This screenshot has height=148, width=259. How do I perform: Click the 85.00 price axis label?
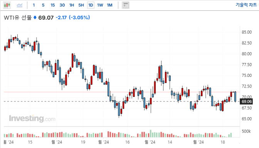247,32
